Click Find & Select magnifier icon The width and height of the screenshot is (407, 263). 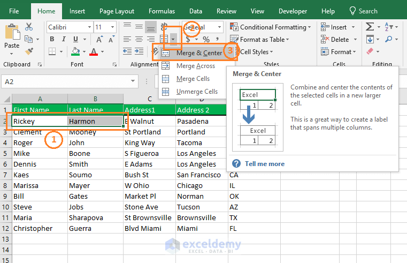pyautogui.click(x=389, y=39)
